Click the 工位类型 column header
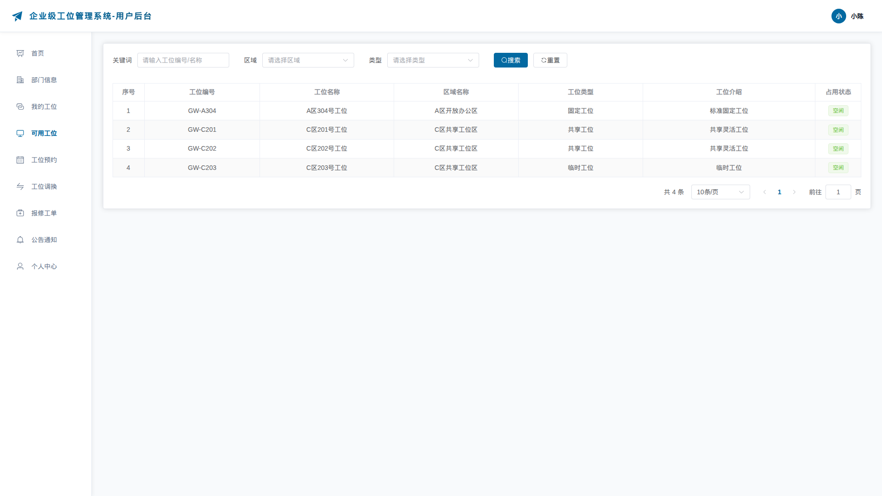 (x=581, y=92)
